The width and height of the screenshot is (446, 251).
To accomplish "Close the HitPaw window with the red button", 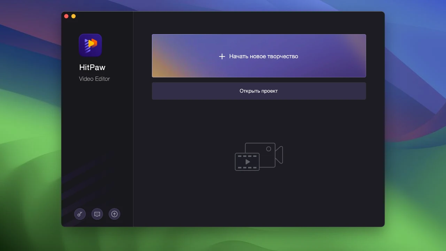I will pos(66,16).
